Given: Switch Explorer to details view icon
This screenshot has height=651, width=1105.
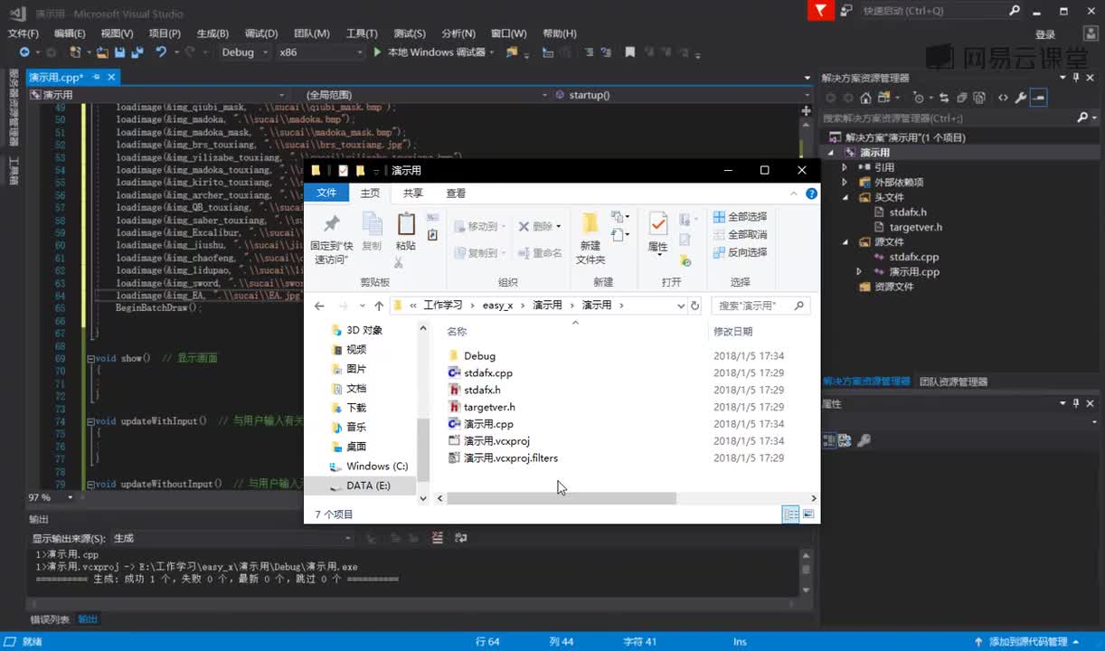Looking at the screenshot, I should 791,514.
